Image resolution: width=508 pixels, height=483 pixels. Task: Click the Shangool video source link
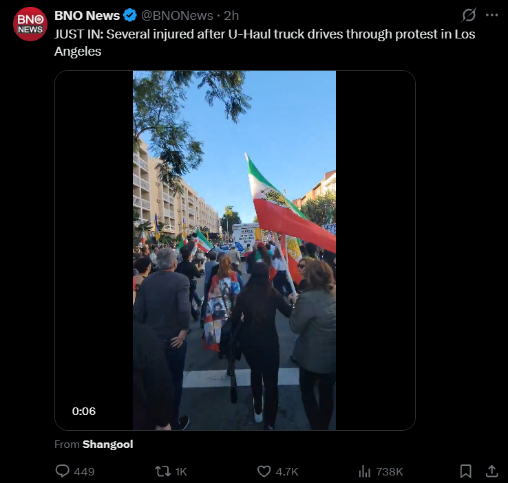107,445
